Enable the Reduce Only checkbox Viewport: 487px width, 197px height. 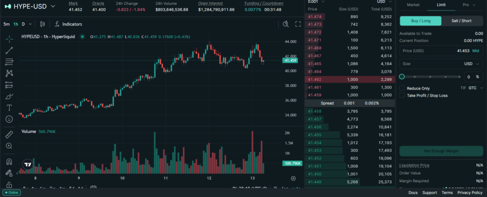coord(402,88)
